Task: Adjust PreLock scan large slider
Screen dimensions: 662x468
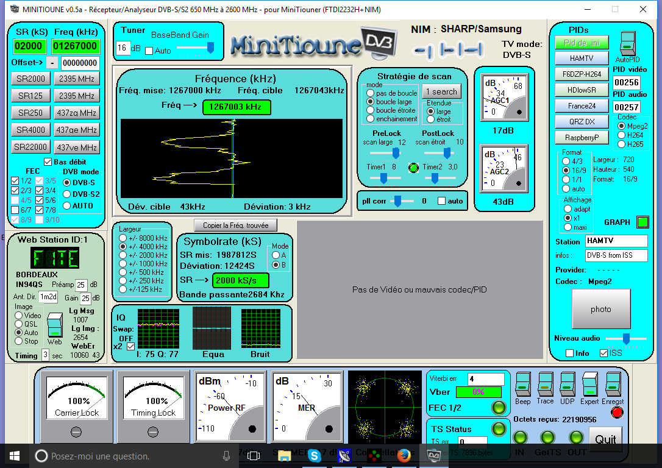Action: click(x=396, y=154)
